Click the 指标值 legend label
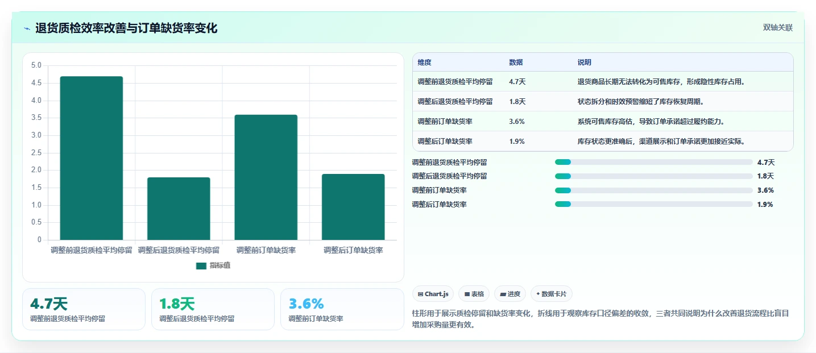This screenshot has width=816, height=353. click(219, 265)
